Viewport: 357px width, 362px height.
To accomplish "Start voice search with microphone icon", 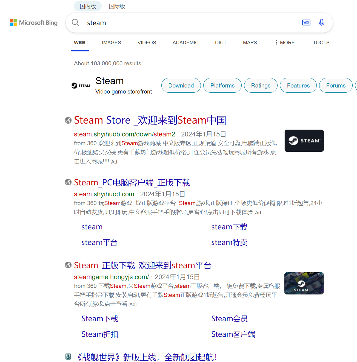I will click(322, 23).
